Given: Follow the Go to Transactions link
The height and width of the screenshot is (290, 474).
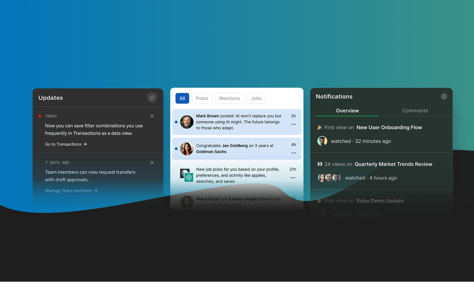Looking at the screenshot, I should pyautogui.click(x=66, y=144).
